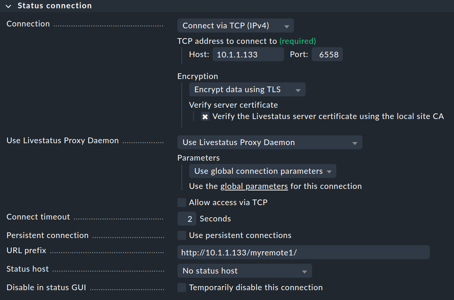Select the Host address input field

pyautogui.click(x=248, y=54)
